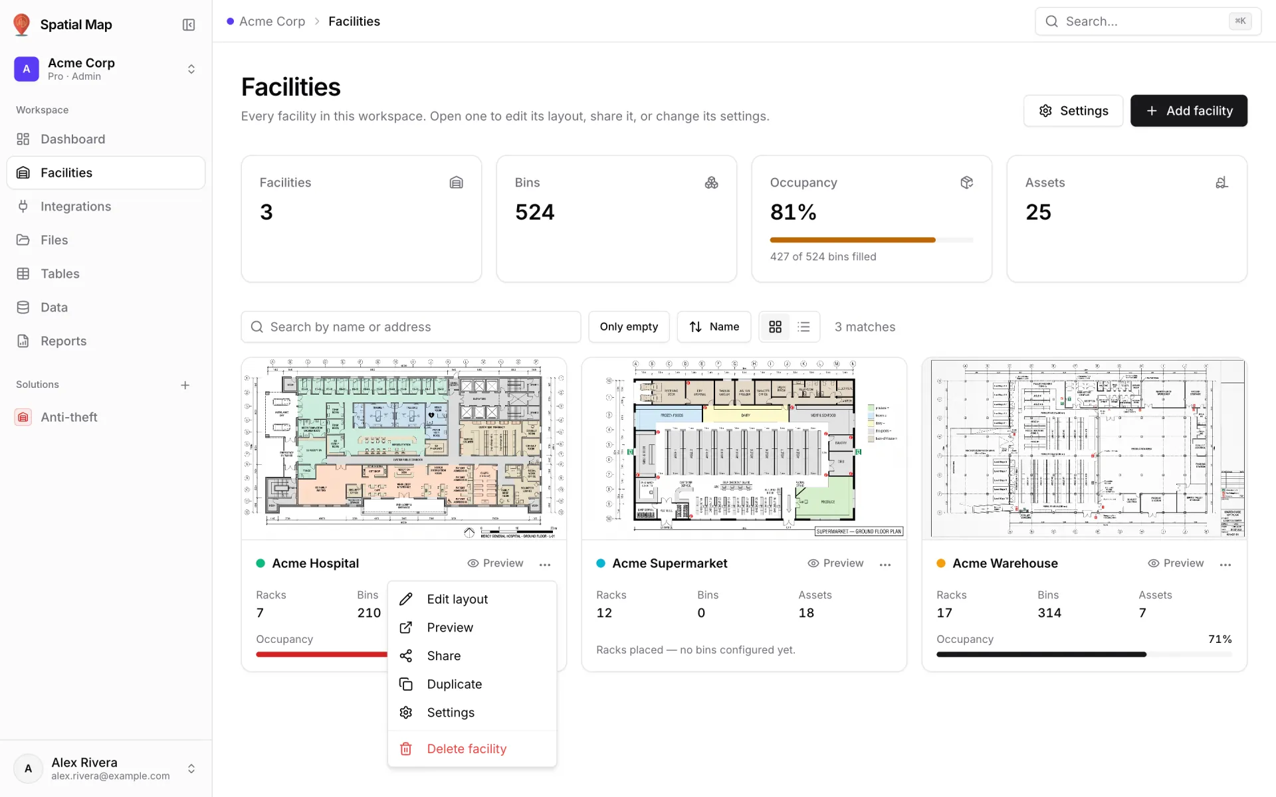Screen dimensions: 1276x797
Task: Open more options for Acme Supermarket
Action: 885,565
